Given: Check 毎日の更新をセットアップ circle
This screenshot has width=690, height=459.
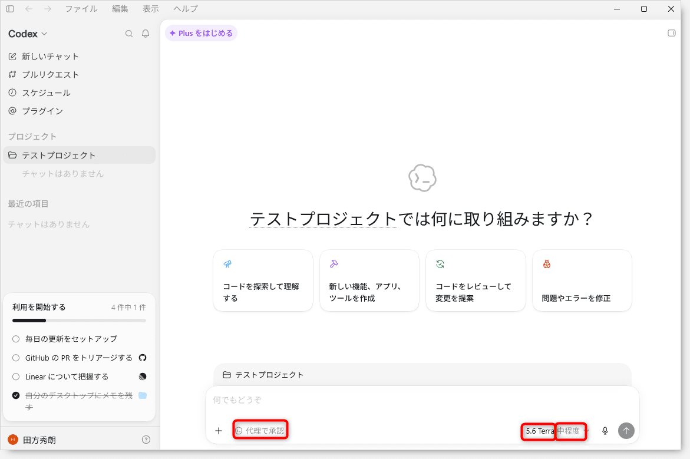Looking at the screenshot, I should 16,339.
